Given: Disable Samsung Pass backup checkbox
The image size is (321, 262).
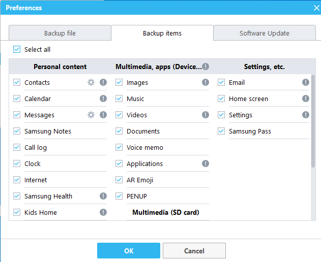Looking at the screenshot, I should click(221, 131).
